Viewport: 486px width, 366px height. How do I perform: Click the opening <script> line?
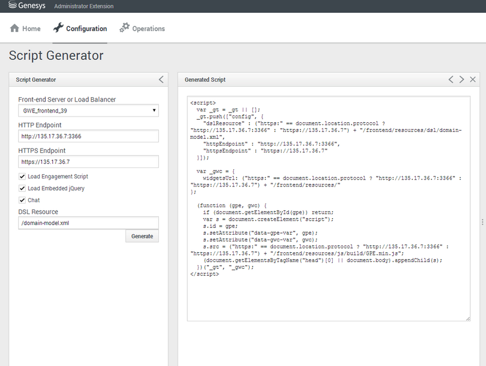point(203,103)
